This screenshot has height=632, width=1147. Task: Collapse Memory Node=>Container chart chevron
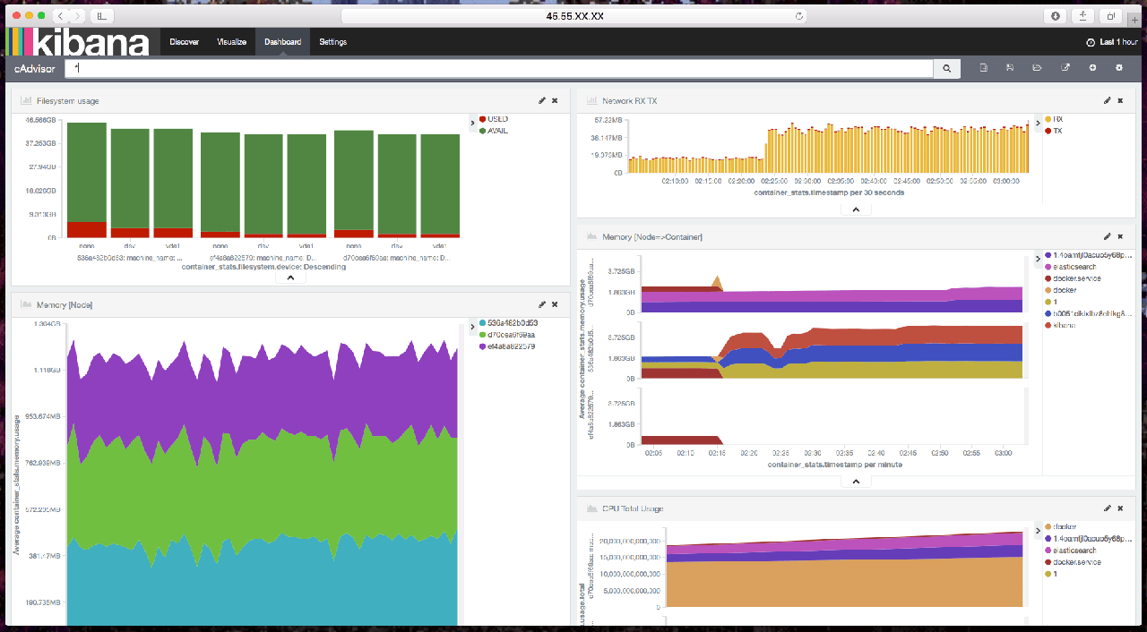coord(856,482)
